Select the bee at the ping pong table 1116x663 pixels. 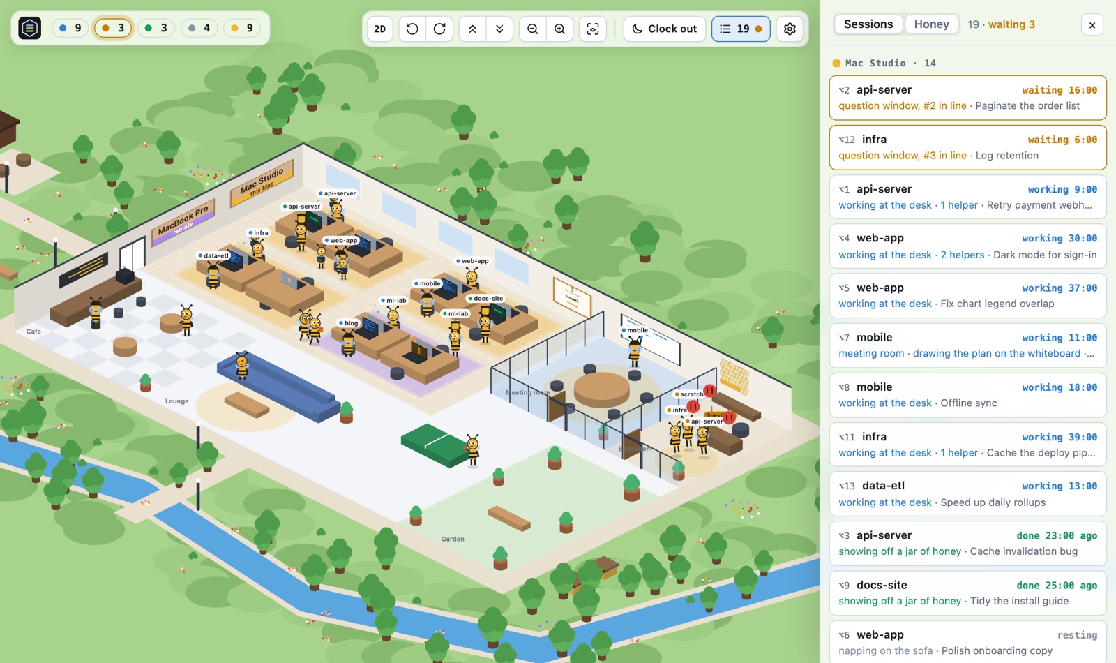pyautogui.click(x=473, y=449)
